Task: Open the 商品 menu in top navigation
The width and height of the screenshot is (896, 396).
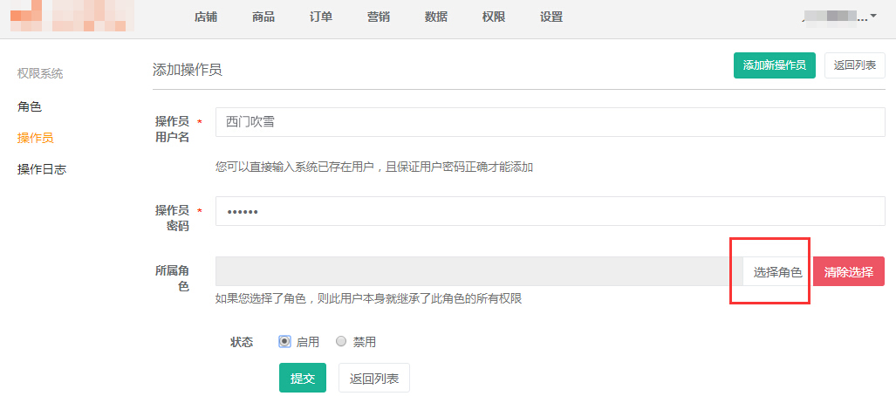Action: [x=263, y=17]
